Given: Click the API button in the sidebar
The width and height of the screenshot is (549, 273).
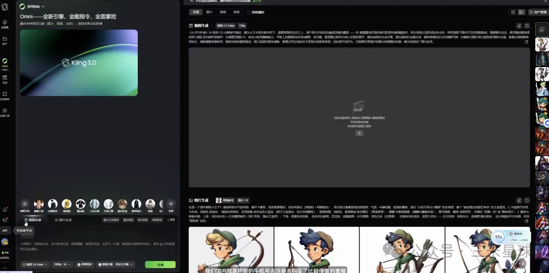Looking at the screenshot, I should pos(5,231).
